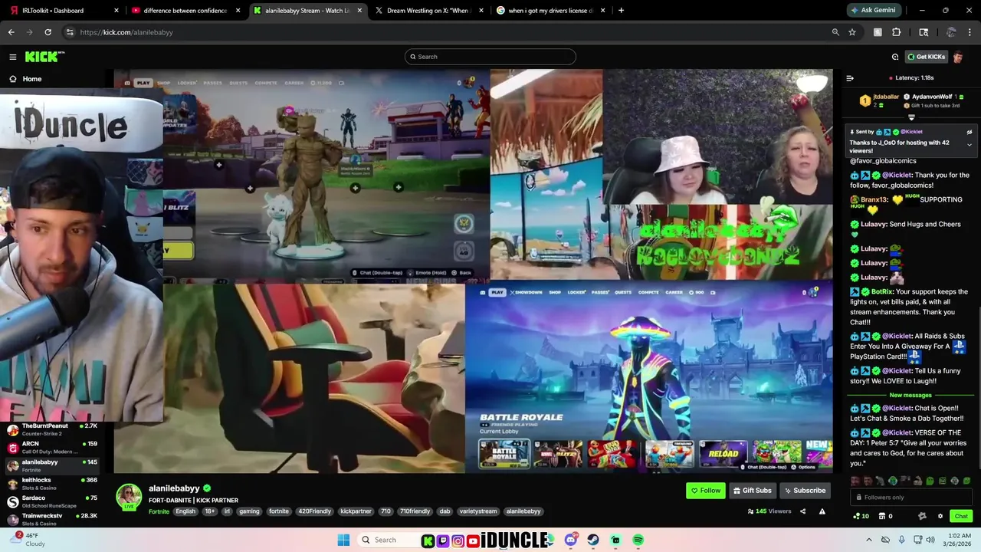
Task: Click the Gift Subs button
Action: (x=752, y=491)
